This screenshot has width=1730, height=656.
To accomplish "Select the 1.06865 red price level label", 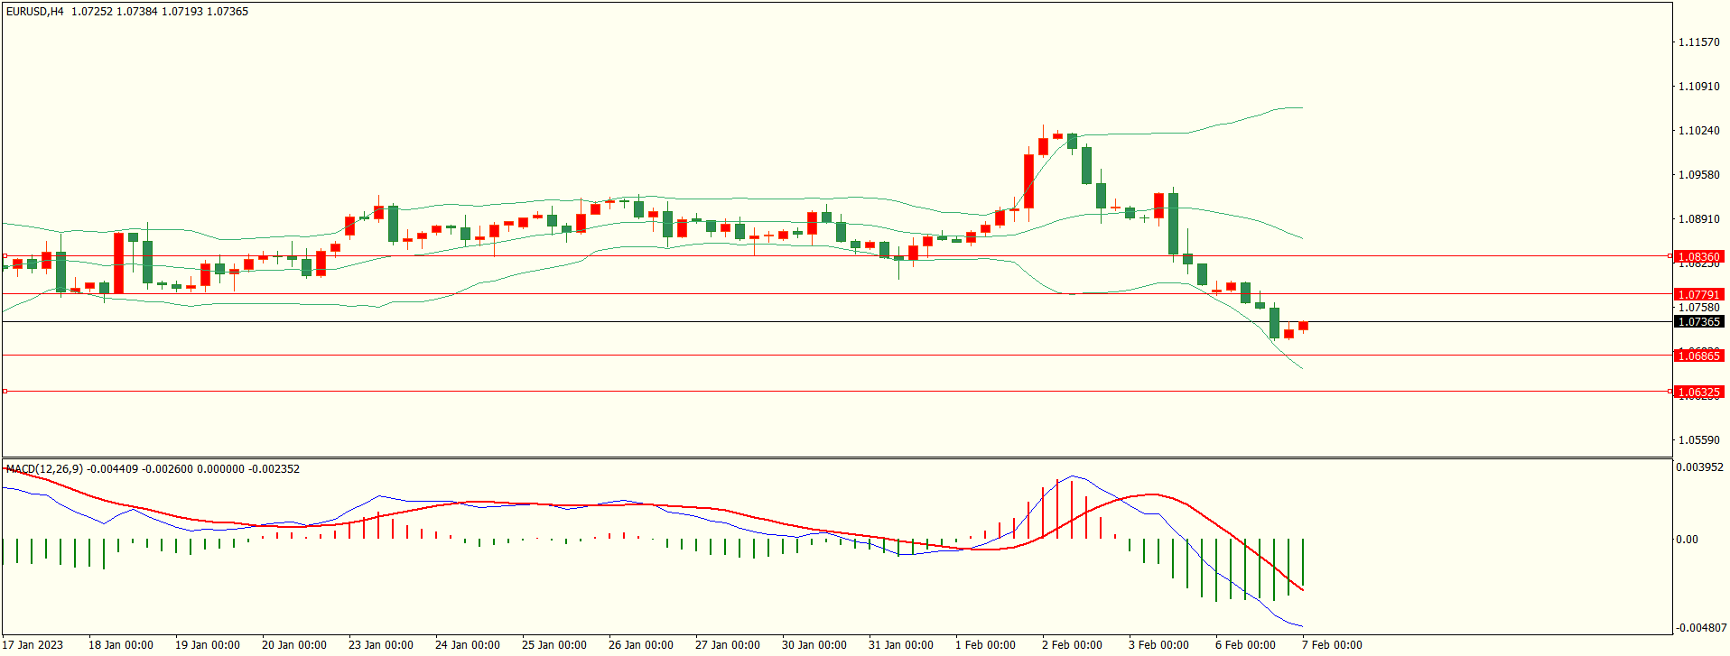I will (1698, 356).
